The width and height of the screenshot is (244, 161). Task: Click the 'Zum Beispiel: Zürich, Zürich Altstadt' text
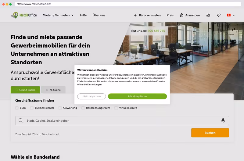pyautogui.click(x=37, y=134)
